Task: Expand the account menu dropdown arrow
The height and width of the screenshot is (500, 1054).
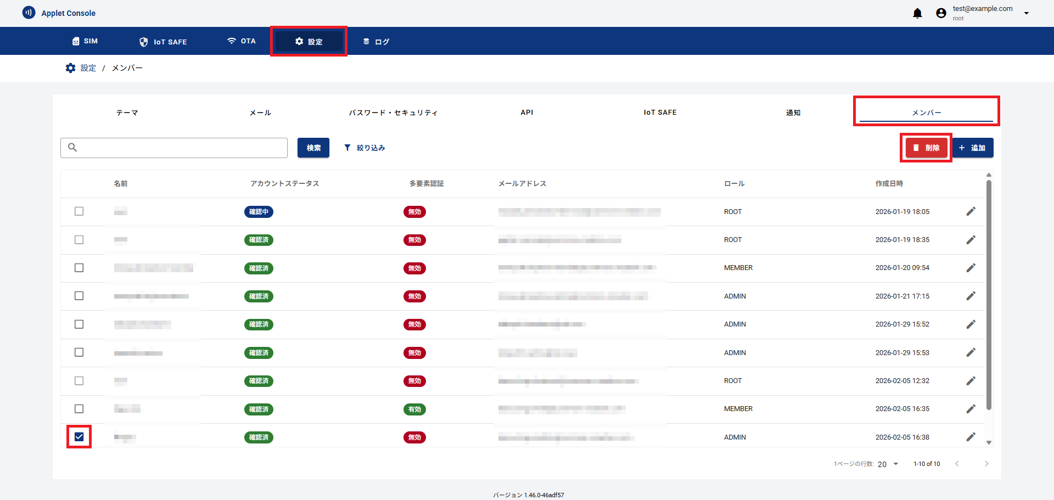Action: click(1026, 13)
